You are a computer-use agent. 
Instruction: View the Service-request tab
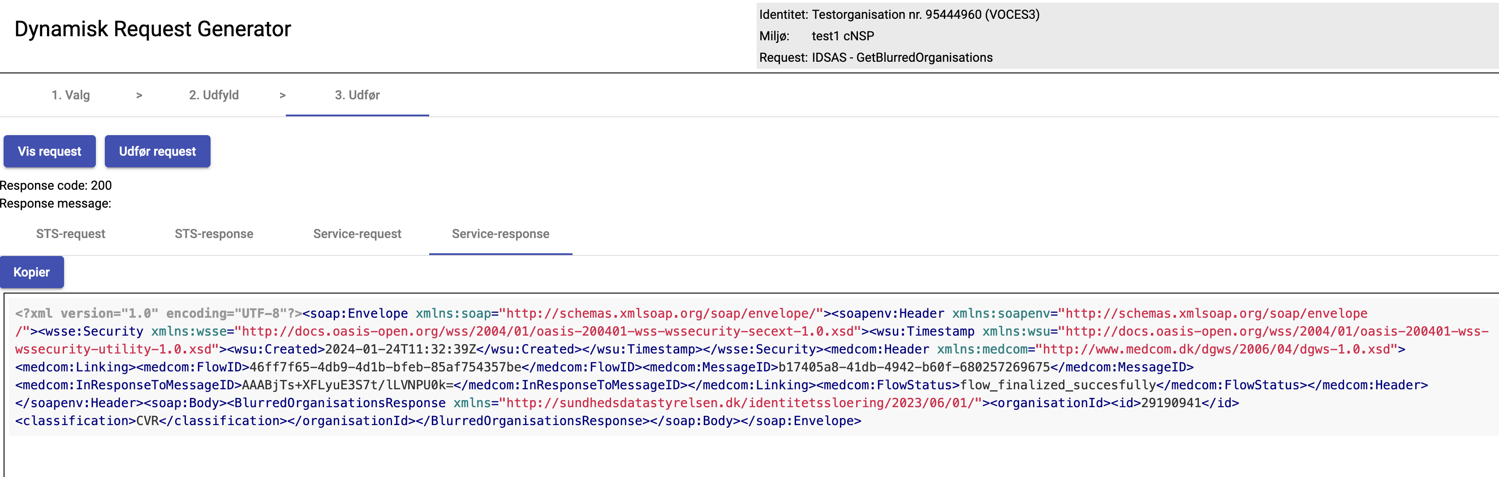tap(357, 234)
